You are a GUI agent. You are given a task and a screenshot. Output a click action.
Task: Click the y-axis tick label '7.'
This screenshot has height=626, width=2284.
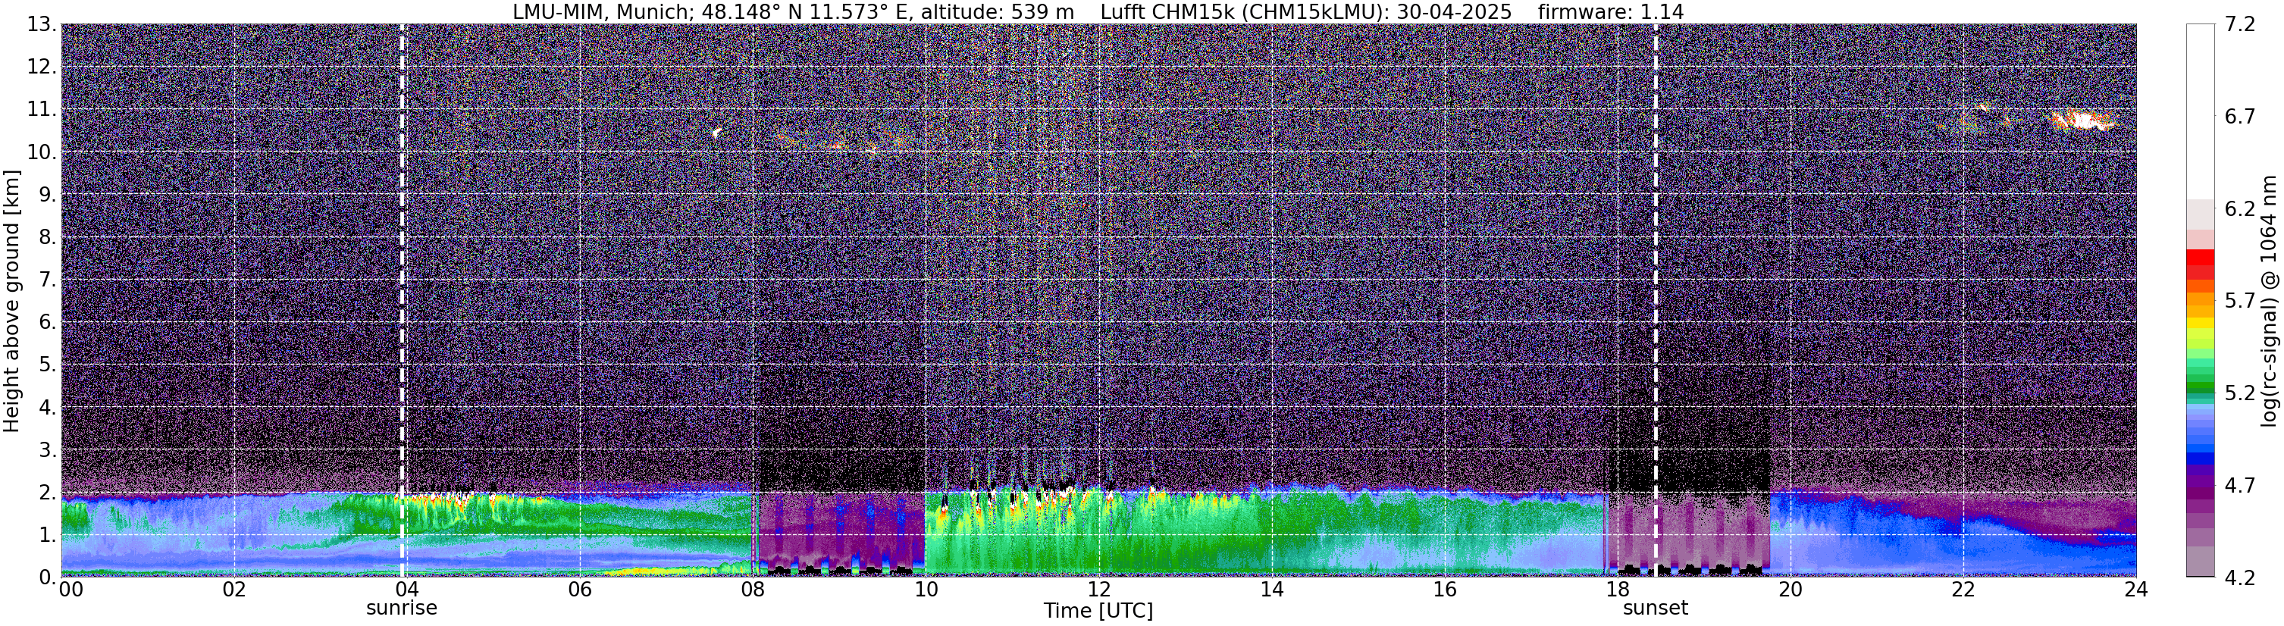tap(48, 280)
